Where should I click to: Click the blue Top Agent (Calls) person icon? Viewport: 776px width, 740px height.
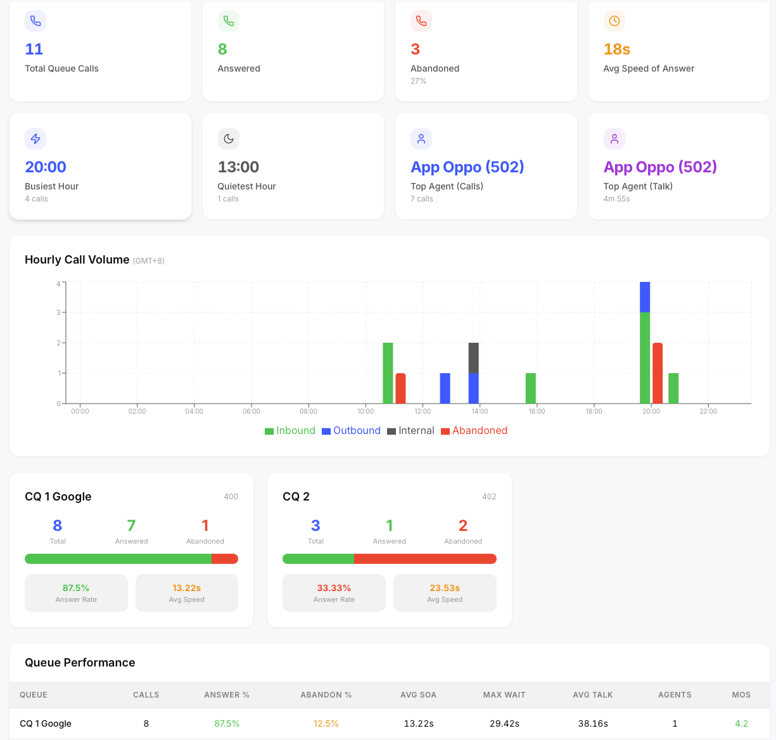click(421, 139)
